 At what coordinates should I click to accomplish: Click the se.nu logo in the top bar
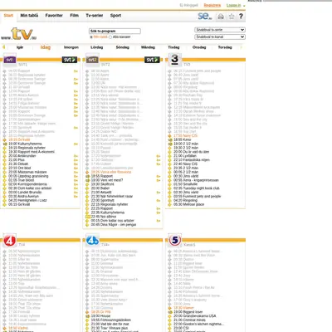205,16
